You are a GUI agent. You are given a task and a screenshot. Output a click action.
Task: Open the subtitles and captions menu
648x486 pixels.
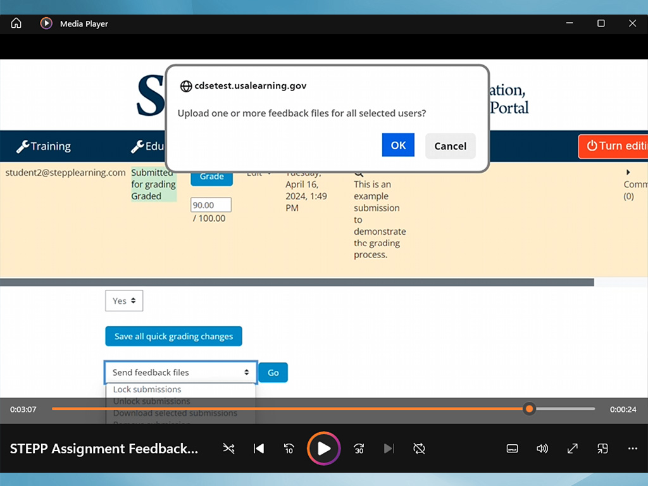(513, 449)
